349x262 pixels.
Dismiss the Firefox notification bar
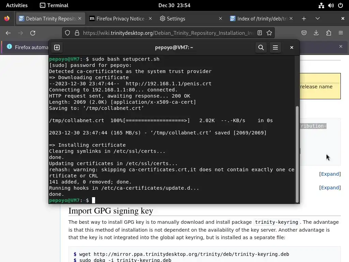coord(341,46)
